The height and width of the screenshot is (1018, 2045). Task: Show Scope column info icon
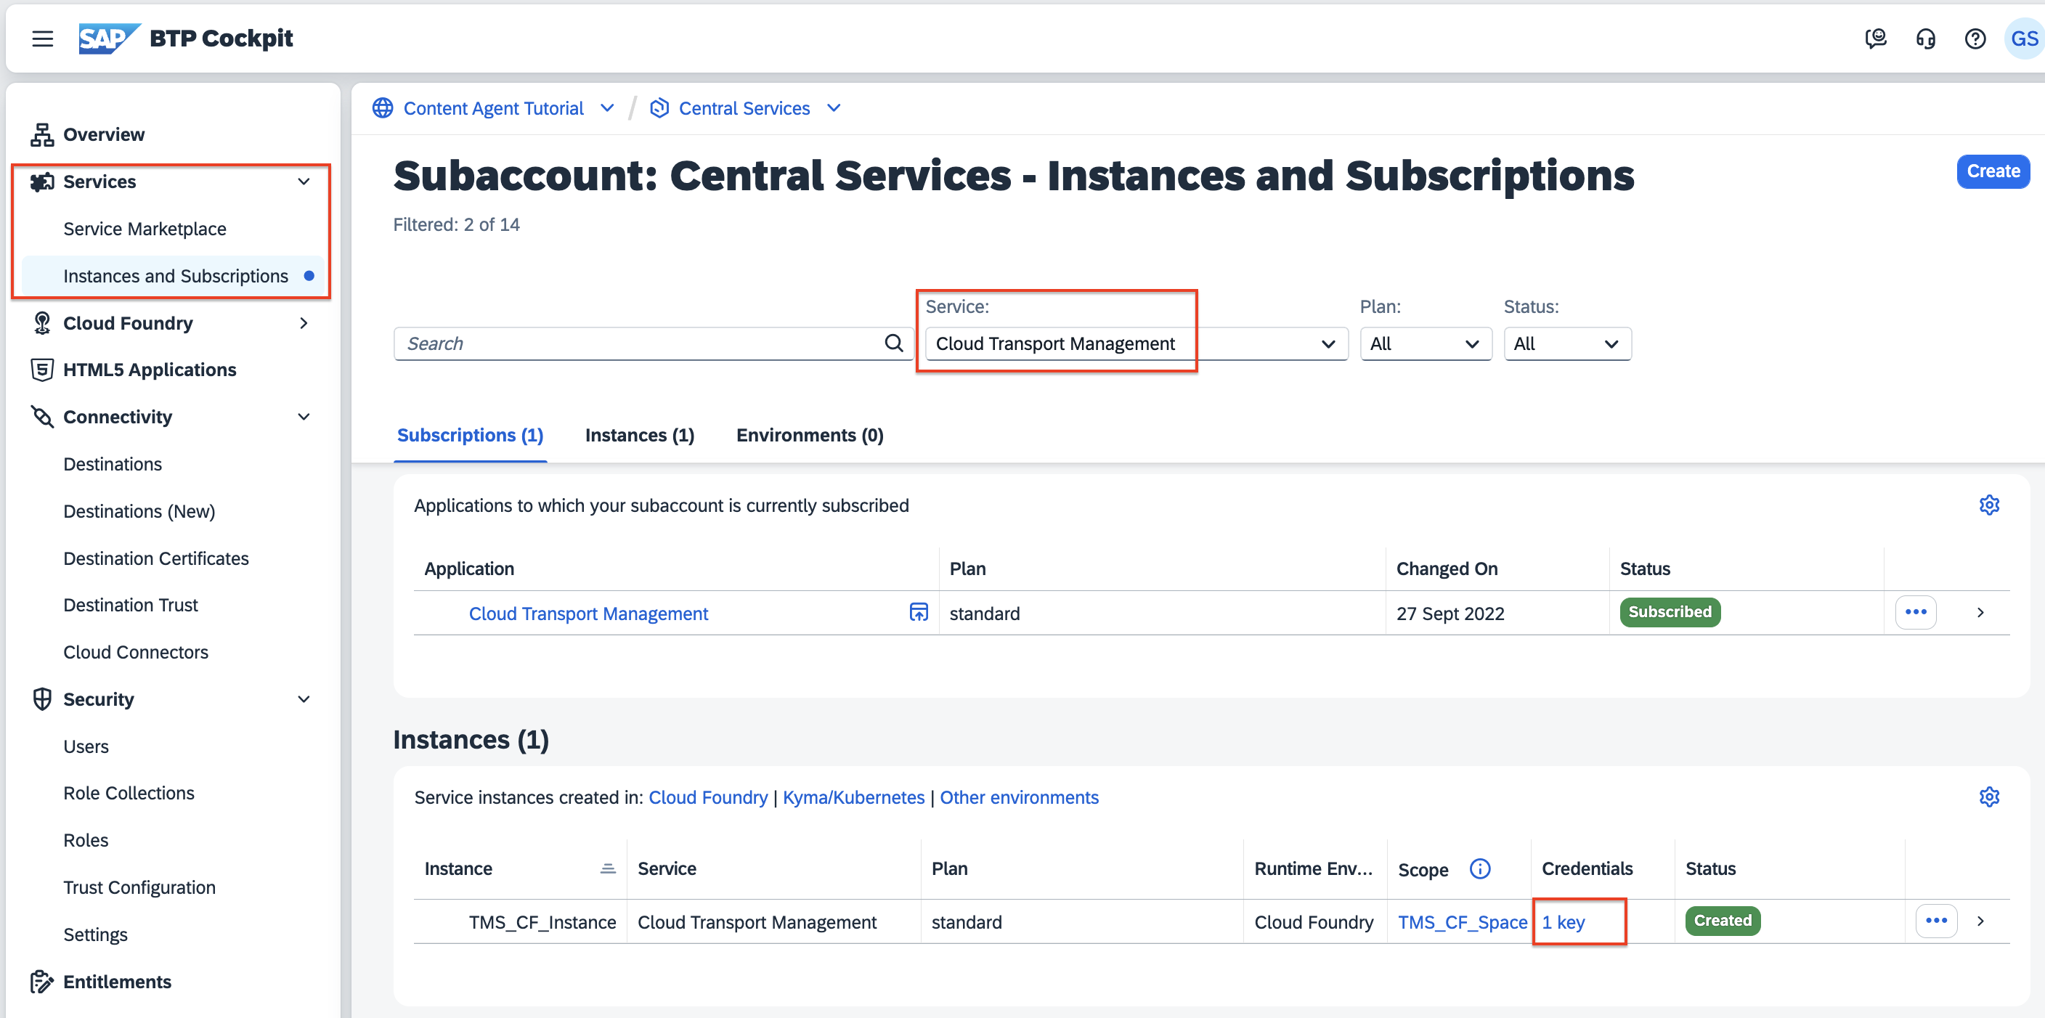click(x=1480, y=868)
